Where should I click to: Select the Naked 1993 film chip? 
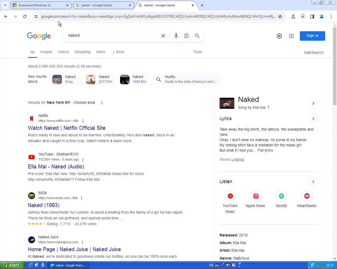pyautogui.click(x=134, y=79)
